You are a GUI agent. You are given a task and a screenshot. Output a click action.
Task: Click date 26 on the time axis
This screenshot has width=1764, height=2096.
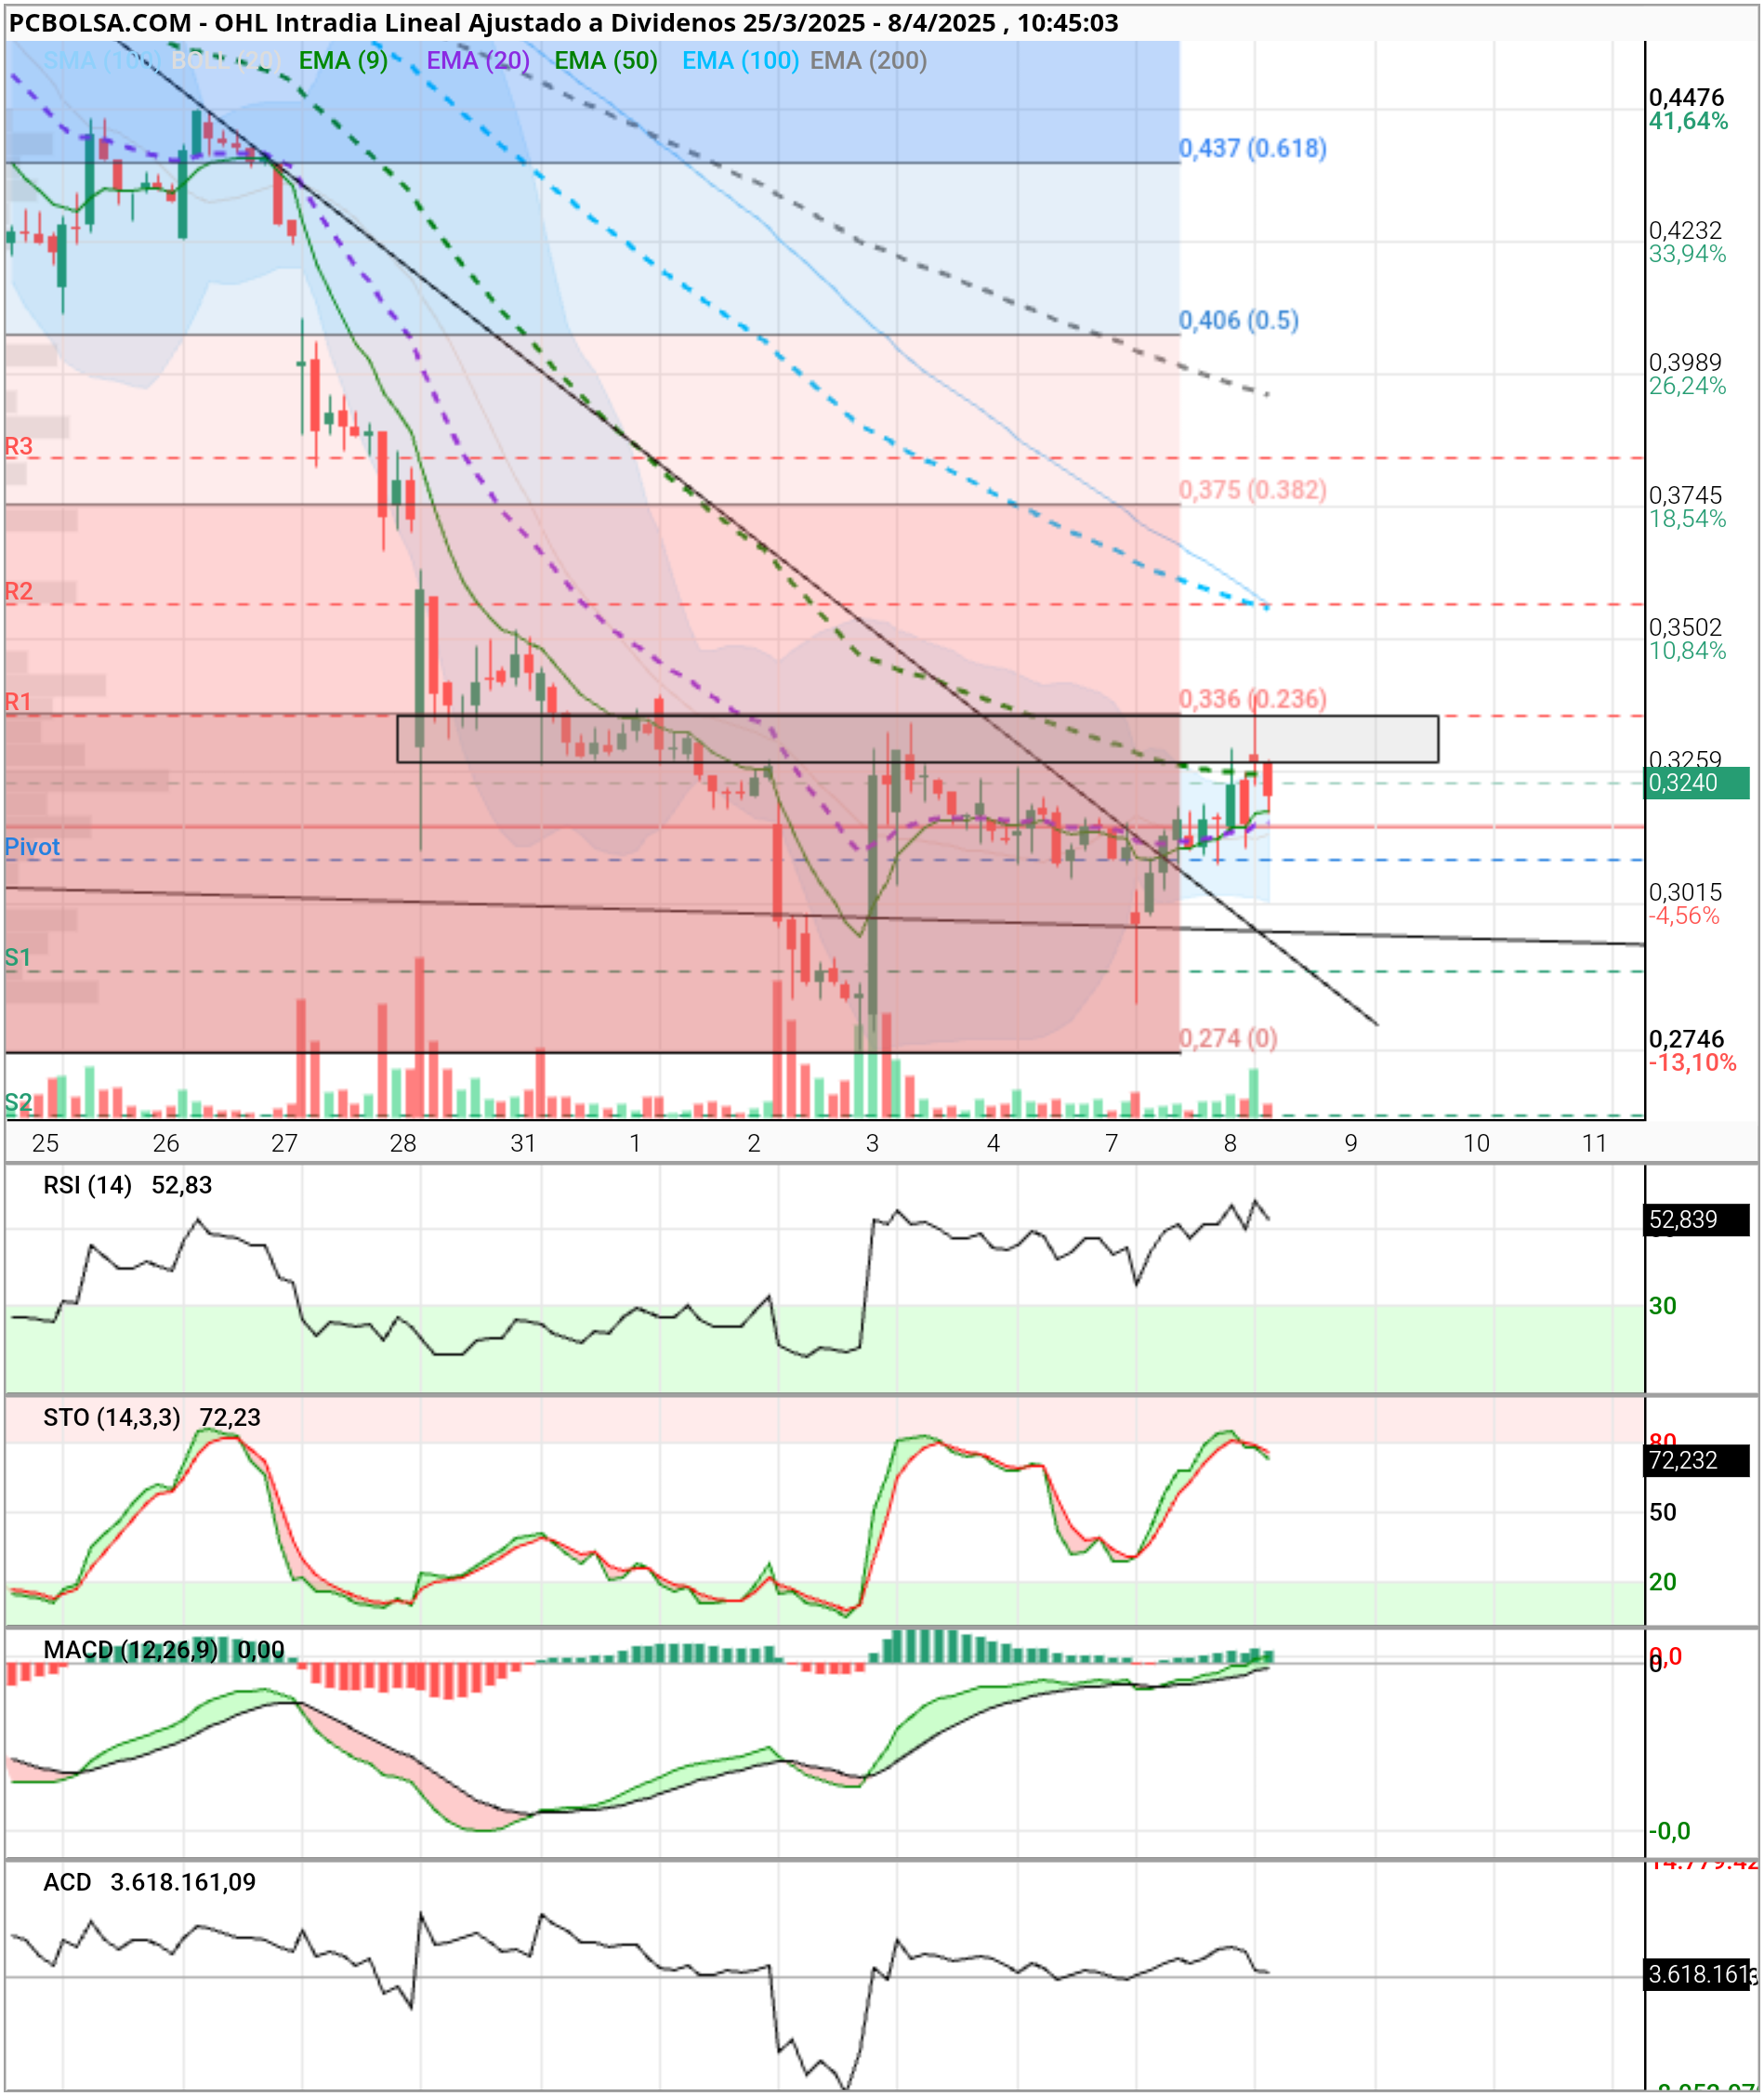click(x=166, y=1143)
